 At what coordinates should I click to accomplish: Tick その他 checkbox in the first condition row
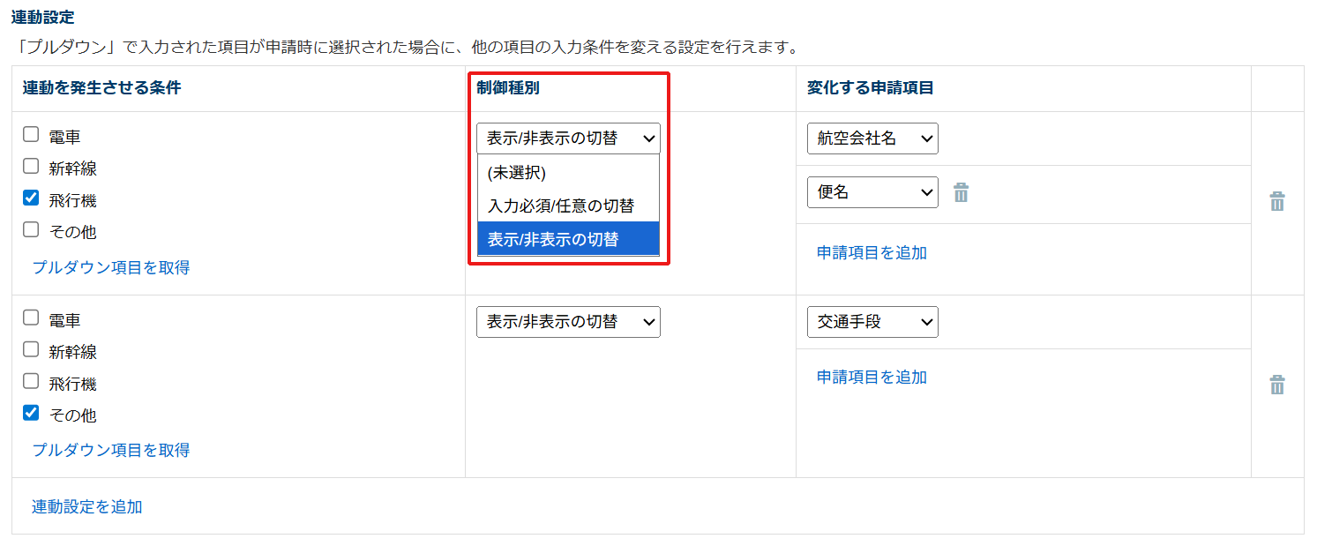31,230
